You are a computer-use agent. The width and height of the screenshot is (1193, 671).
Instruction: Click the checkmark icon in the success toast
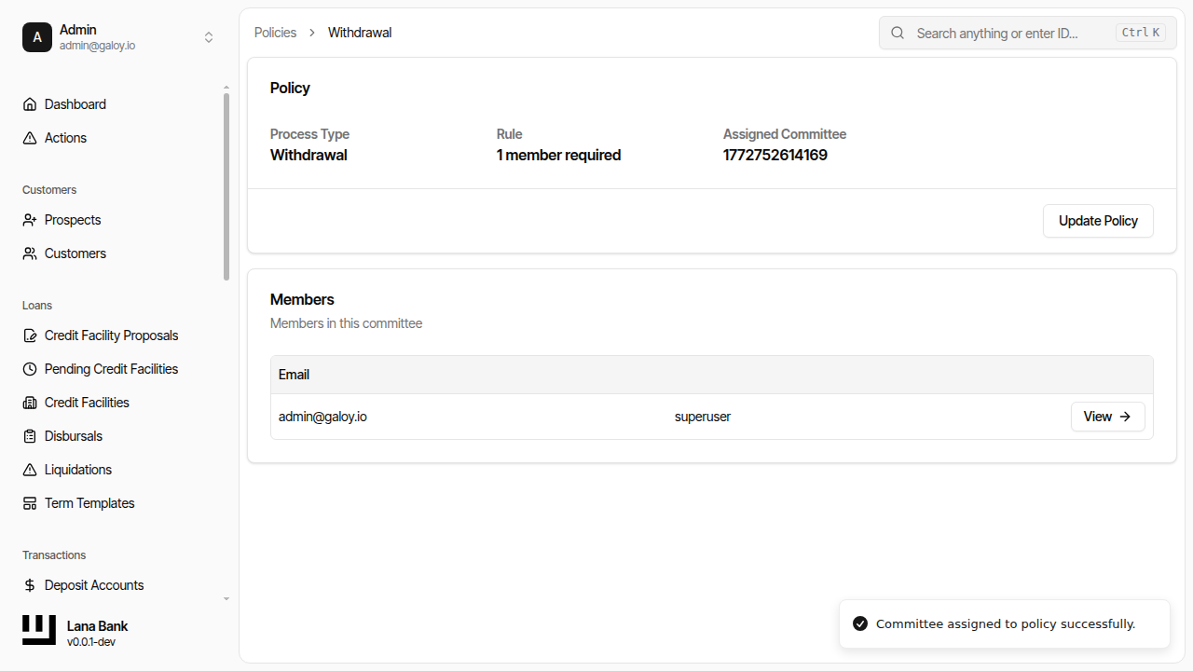(x=859, y=623)
